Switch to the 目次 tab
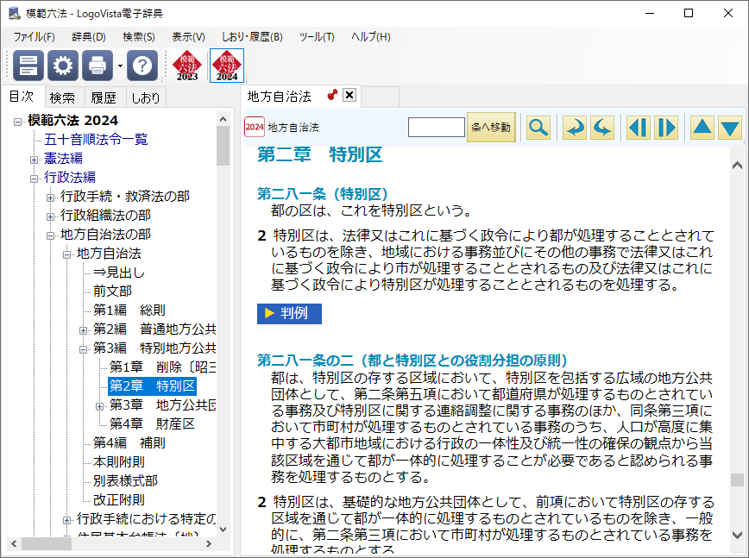Image resolution: width=749 pixels, height=558 pixels. point(22,97)
